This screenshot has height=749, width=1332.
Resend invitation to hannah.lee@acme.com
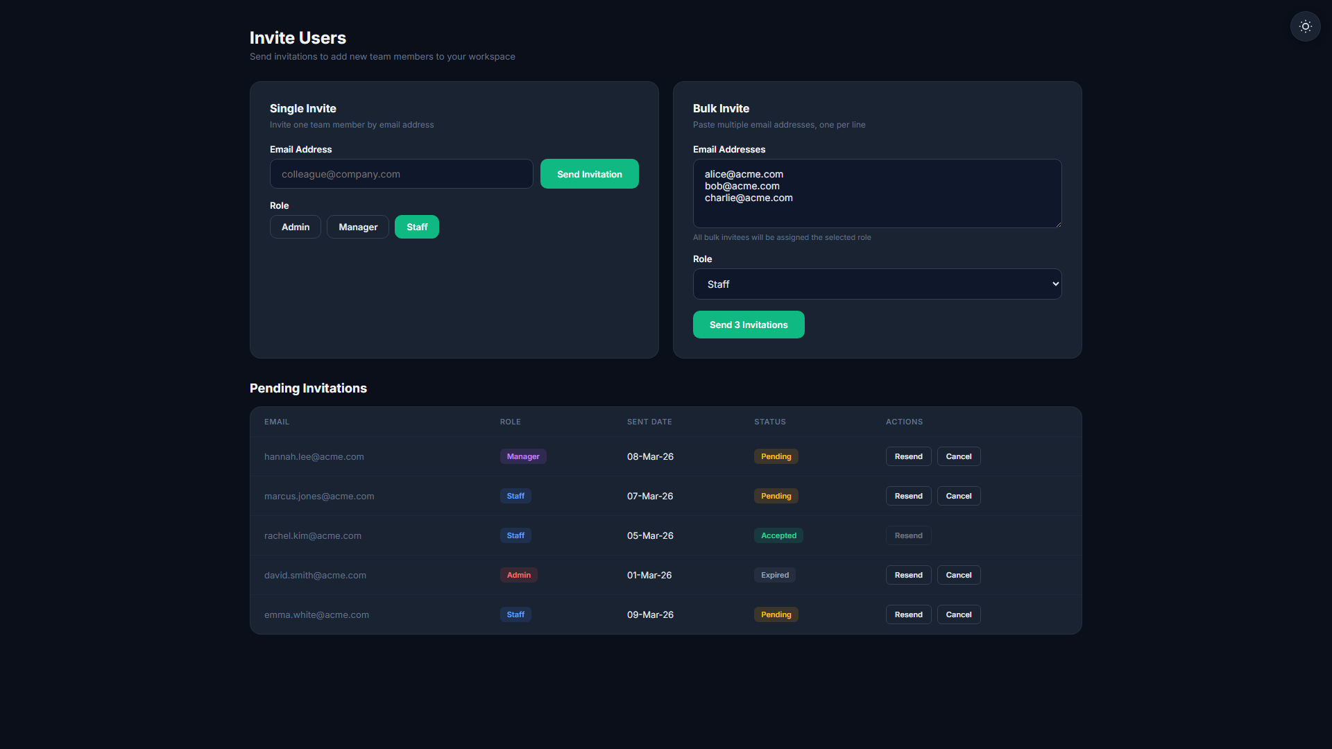[x=908, y=456]
